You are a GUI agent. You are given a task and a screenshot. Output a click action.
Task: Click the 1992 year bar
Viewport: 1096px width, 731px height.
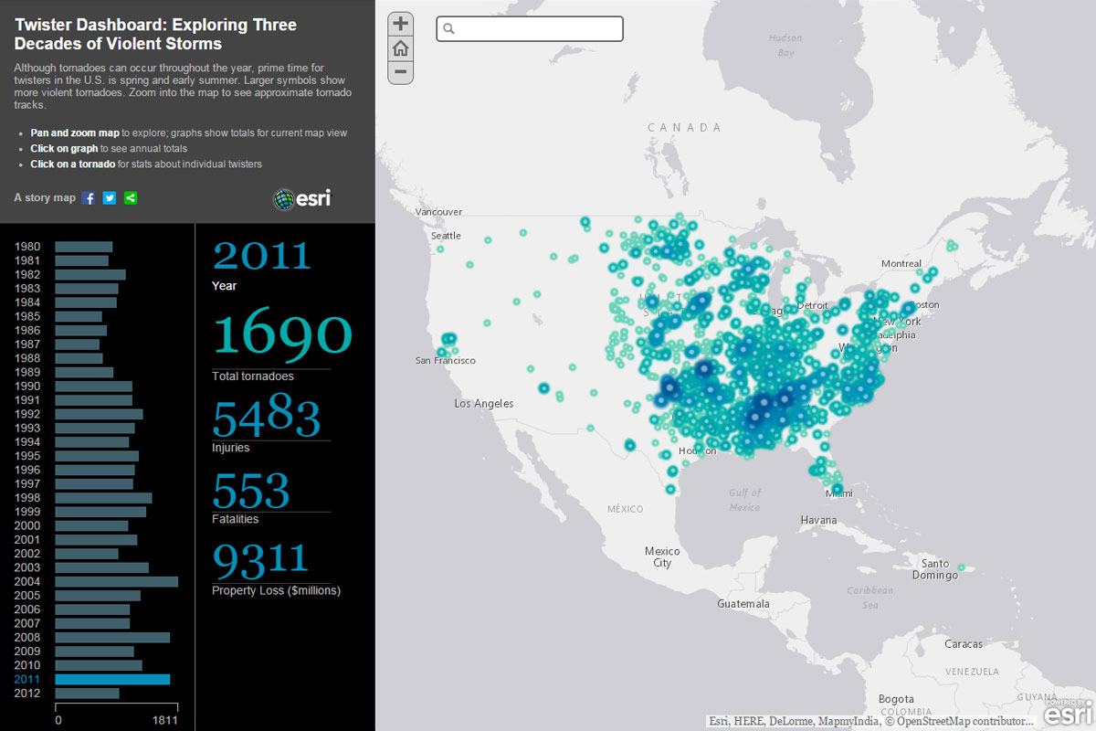[x=99, y=414]
